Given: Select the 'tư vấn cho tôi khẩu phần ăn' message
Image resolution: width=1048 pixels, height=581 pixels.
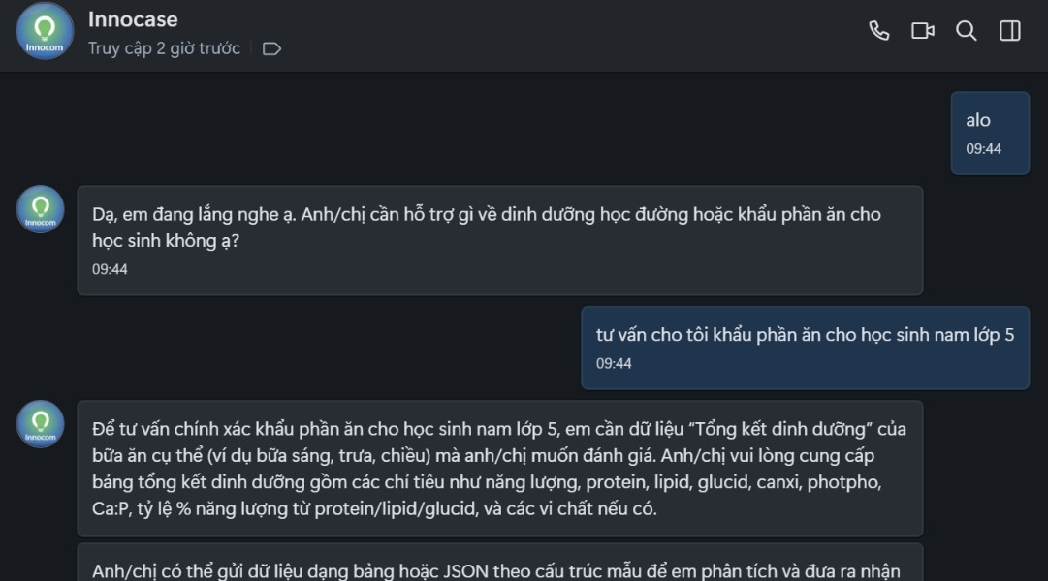Looking at the screenshot, I should (x=805, y=334).
